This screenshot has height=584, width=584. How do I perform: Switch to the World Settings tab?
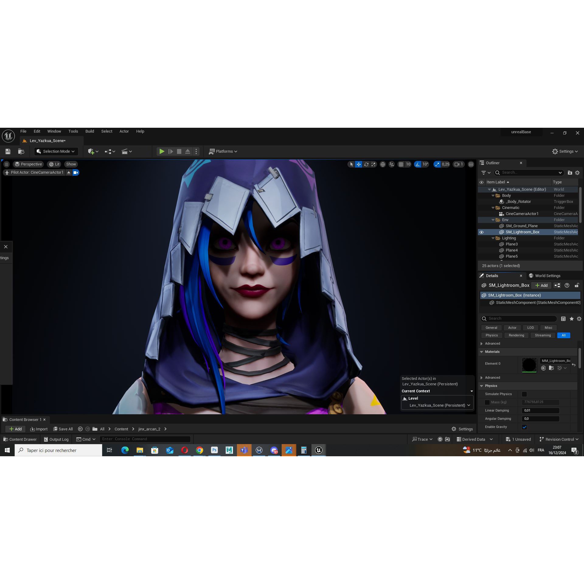(x=544, y=276)
